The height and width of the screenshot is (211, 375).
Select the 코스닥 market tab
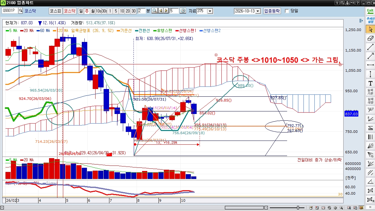70,11
